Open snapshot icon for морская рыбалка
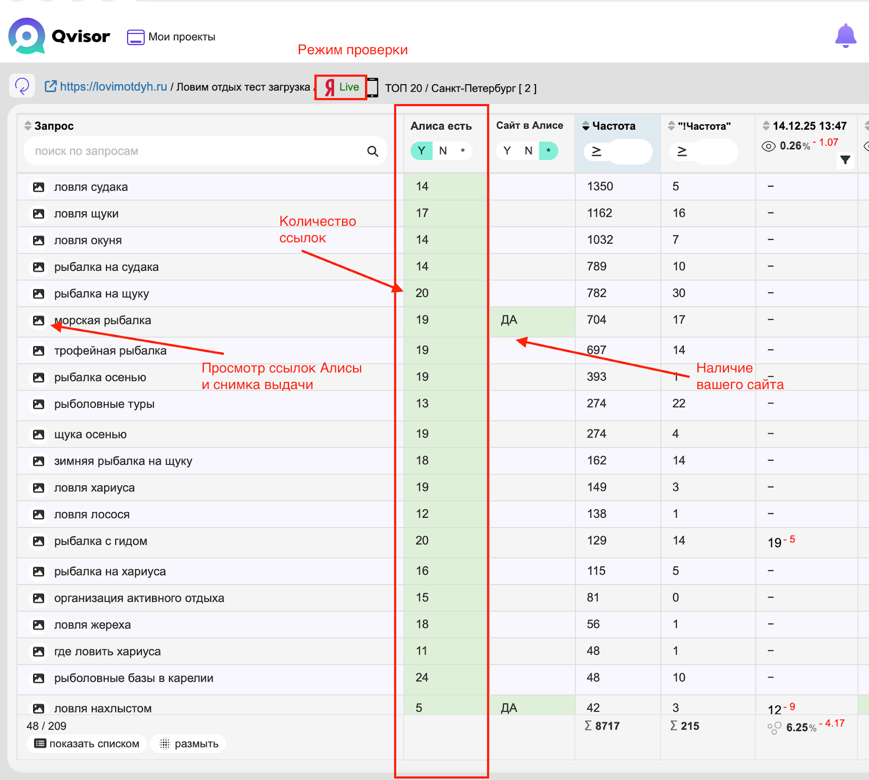Image resolution: width=869 pixels, height=780 pixels. (x=39, y=321)
